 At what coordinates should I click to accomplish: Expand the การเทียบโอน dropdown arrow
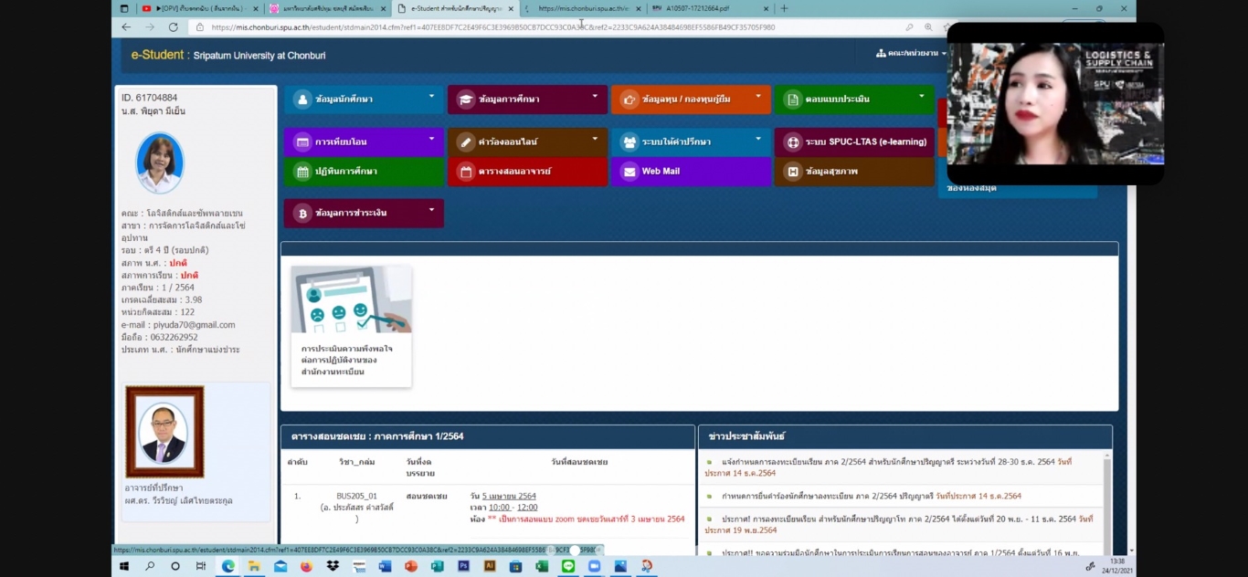(x=431, y=139)
